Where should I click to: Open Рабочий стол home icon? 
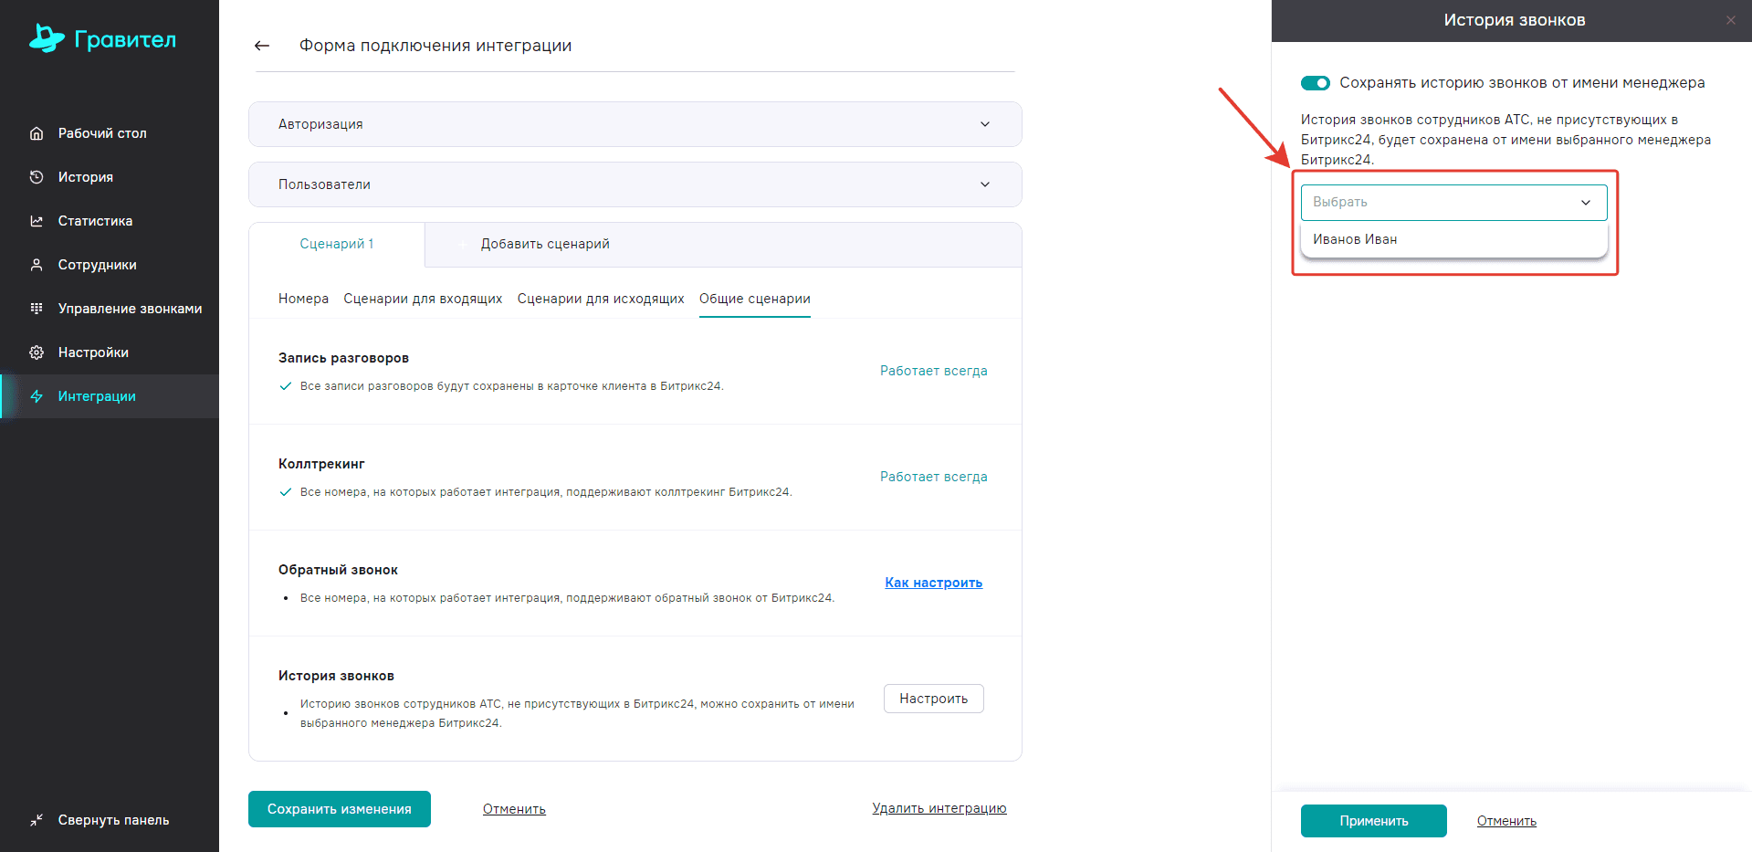37,133
